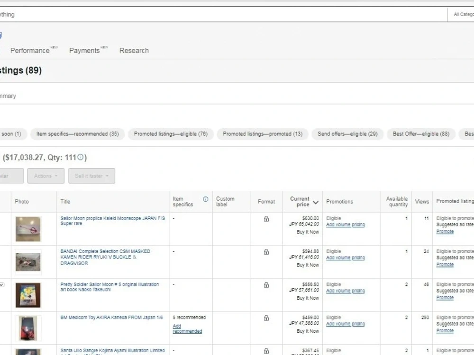Sort by Current price arrow

tap(316, 202)
